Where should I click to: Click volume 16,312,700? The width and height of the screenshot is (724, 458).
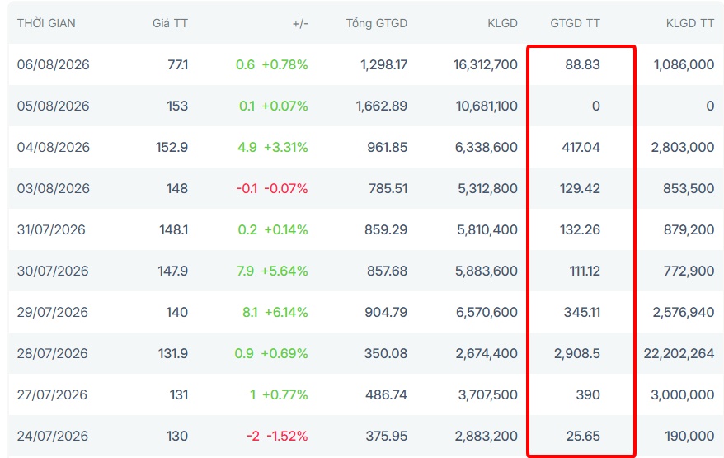point(486,64)
